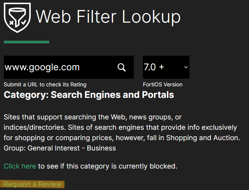Click the FortiOS Version label
The image size is (249, 190).
pyautogui.click(x=163, y=84)
